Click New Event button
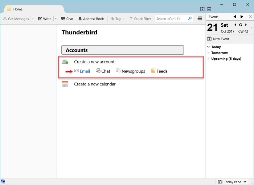 click(218, 39)
